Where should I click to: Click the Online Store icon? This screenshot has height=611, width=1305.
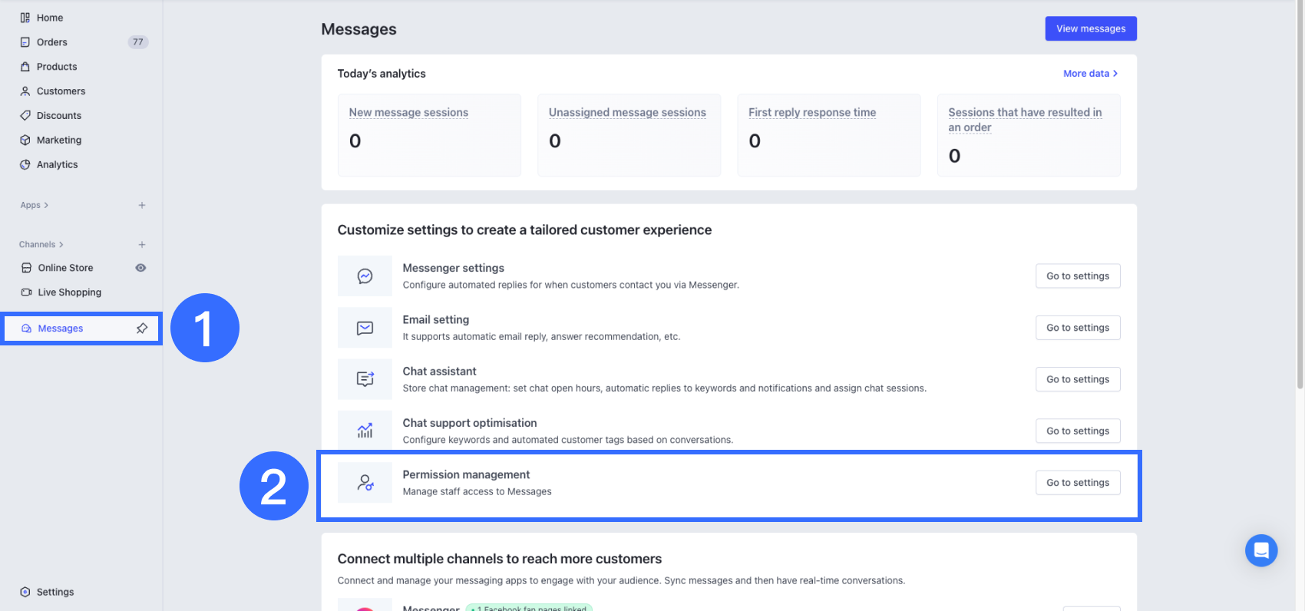[27, 268]
